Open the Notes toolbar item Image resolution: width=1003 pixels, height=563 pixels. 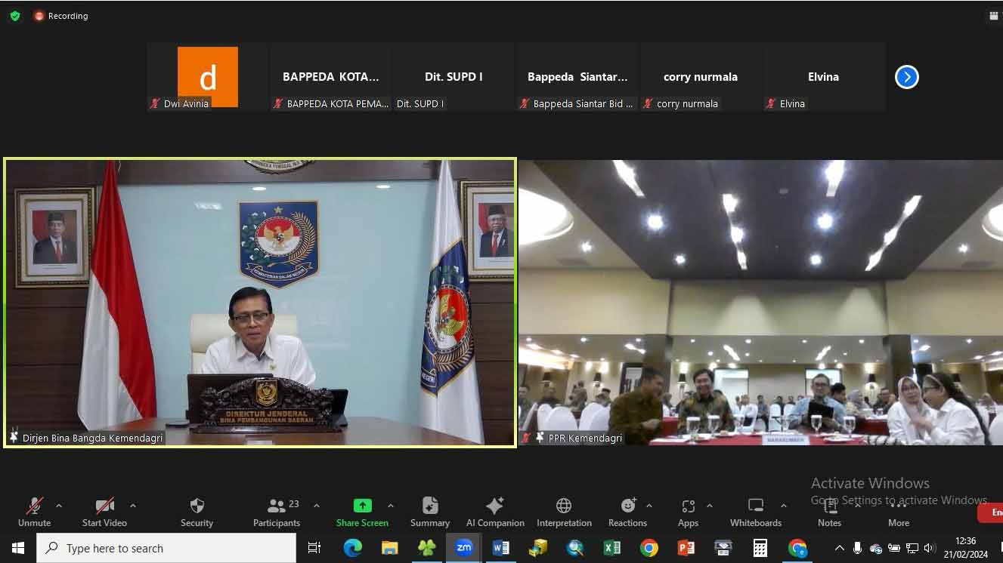tap(829, 511)
